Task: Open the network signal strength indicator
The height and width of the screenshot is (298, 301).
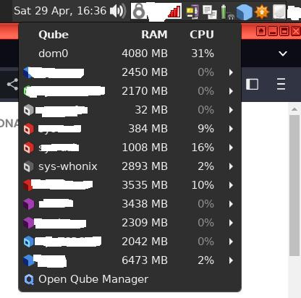Action: pos(174,11)
